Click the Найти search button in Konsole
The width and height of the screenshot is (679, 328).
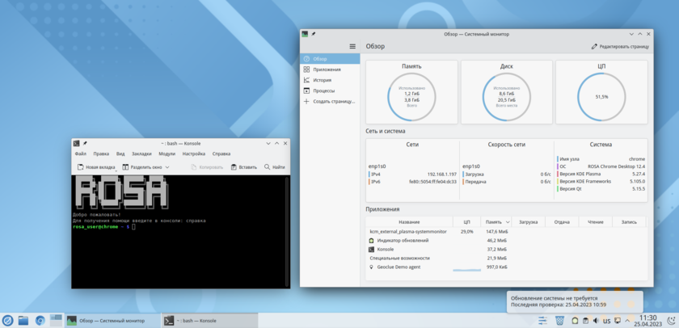(x=273, y=167)
